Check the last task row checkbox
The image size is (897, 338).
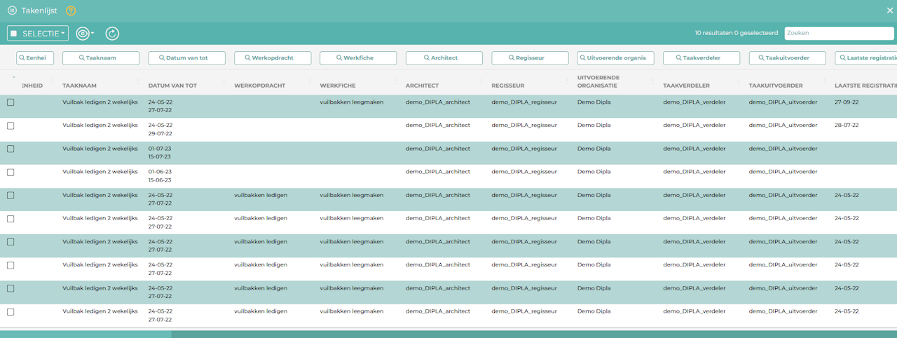(11, 311)
